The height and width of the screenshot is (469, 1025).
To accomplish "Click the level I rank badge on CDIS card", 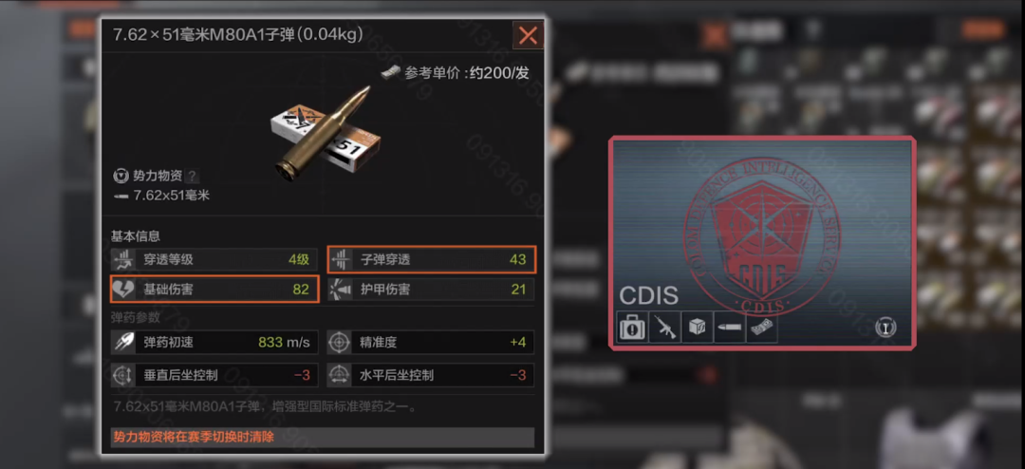I will 885,328.
